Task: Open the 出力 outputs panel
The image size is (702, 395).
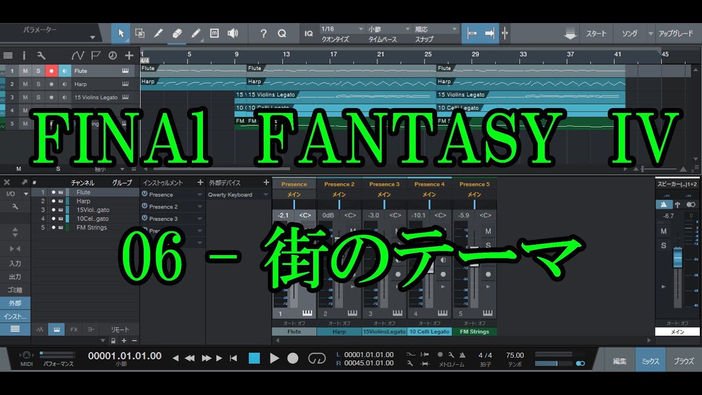Action: pyautogui.click(x=15, y=277)
